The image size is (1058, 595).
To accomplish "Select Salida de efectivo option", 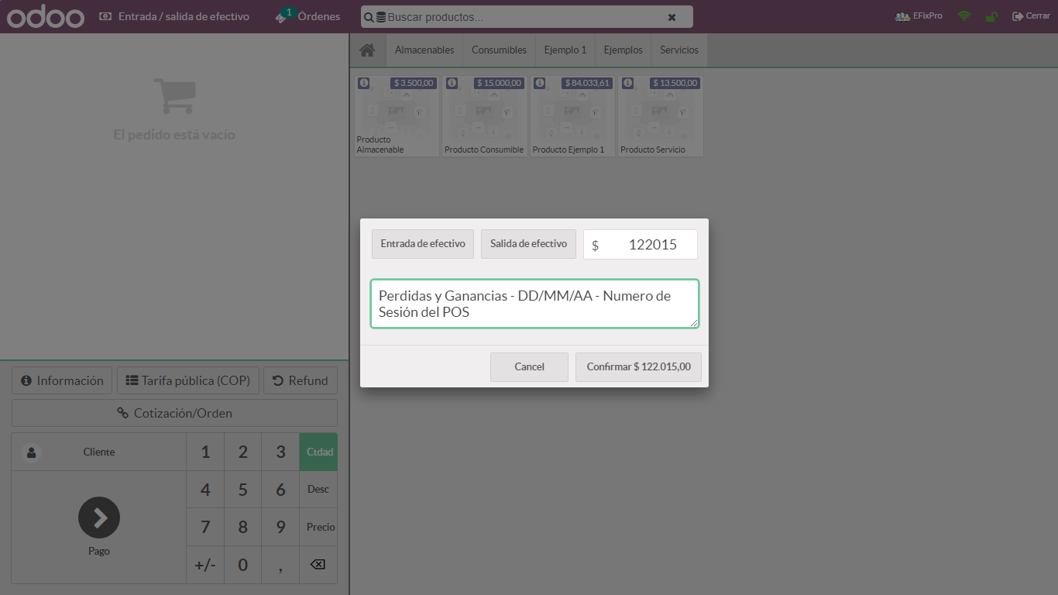I will coord(528,244).
